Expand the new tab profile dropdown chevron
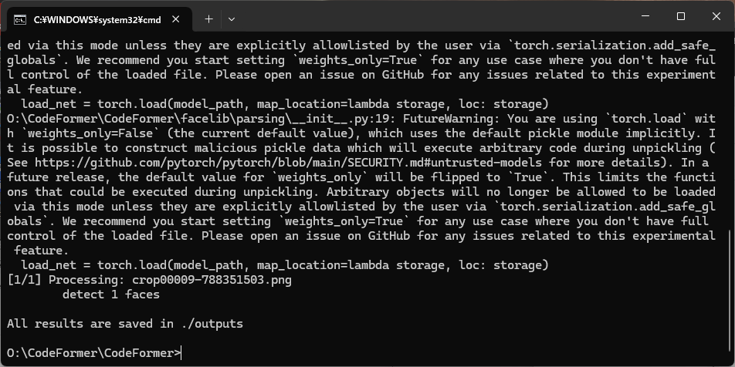Screen dimensions: 735x367 pyautogui.click(x=232, y=19)
